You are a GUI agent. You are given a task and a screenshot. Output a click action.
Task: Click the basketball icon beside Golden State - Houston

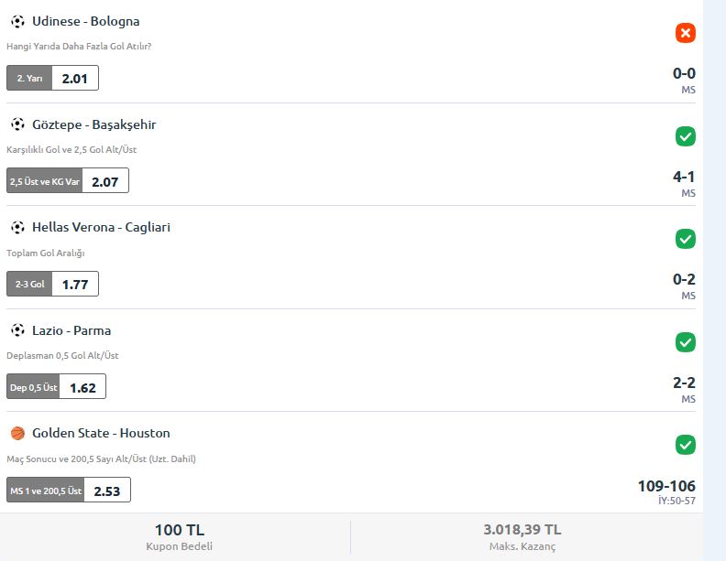[x=17, y=434]
